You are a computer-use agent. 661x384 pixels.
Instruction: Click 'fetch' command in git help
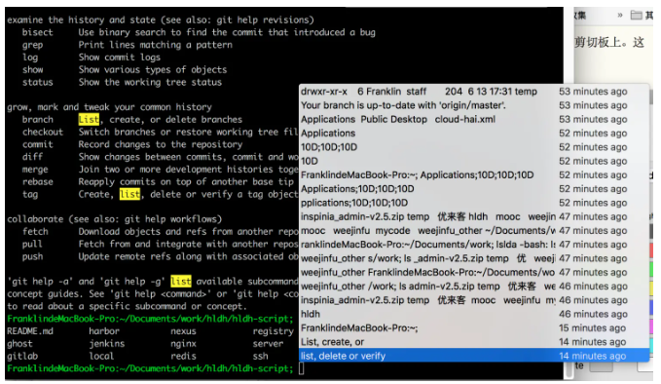coord(35,232)
